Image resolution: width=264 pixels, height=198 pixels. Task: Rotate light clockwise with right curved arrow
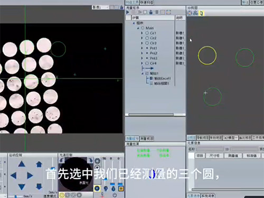click(x=90, y=161)
